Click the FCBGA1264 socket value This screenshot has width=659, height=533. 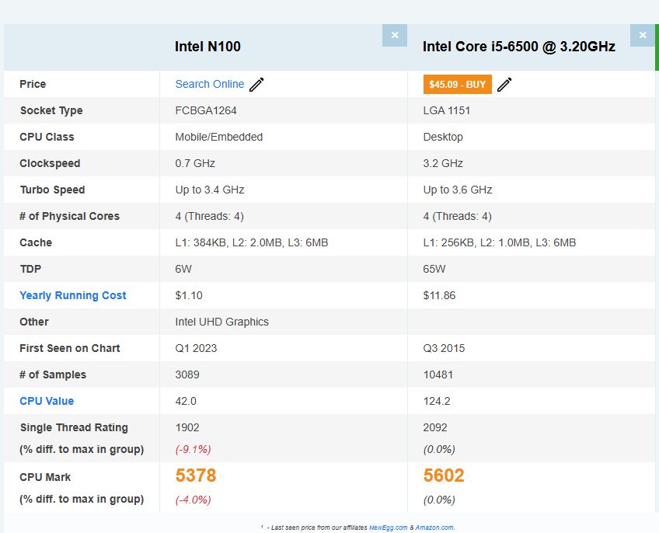click(206, 110)
